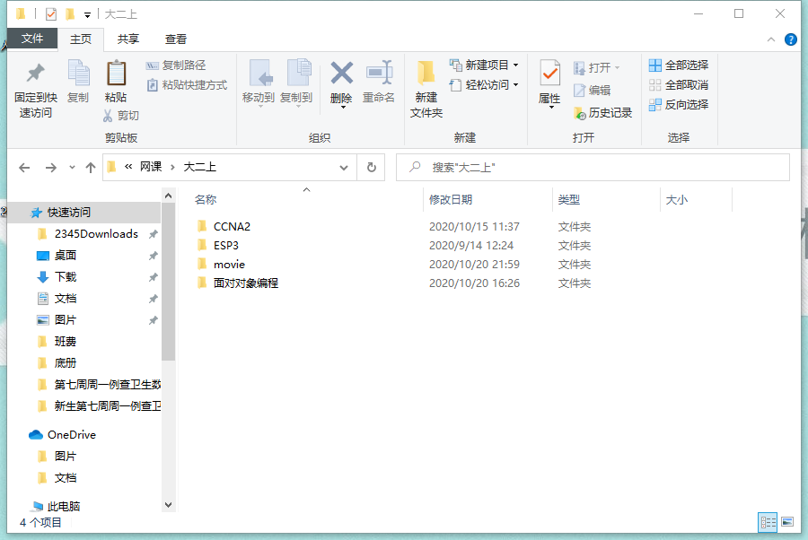The image size is (808, 540).
Task: Click the Copy ribbon button
Action: click(x=78, y=82)
